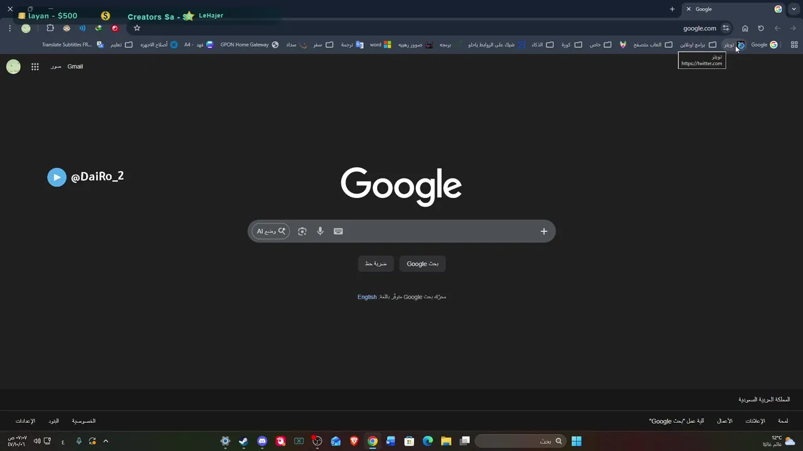Open new tab with plus button

point(672,9)
